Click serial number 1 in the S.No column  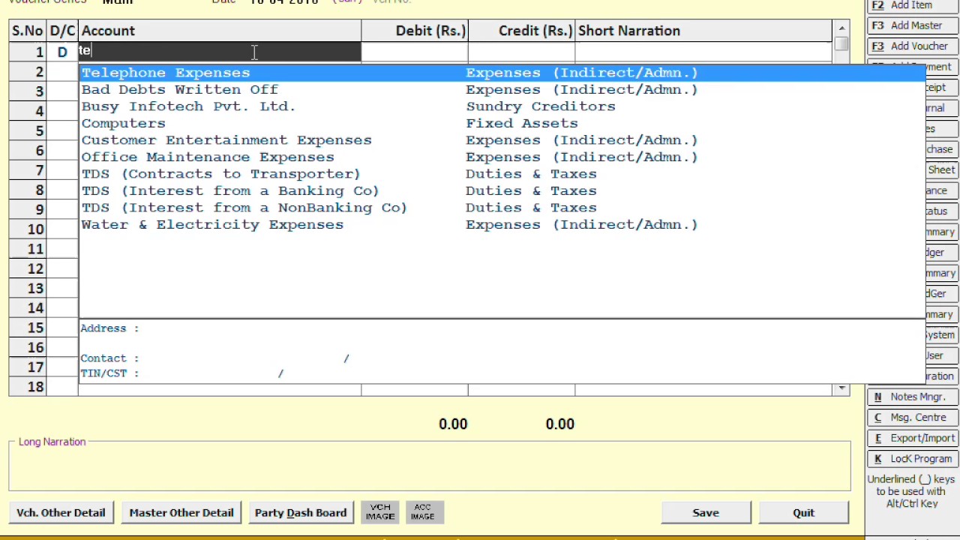pyautogui.click(x=28, y=52)
